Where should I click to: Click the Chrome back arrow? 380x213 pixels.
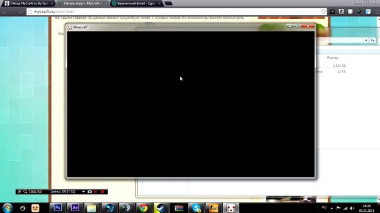tap(5, 12)
